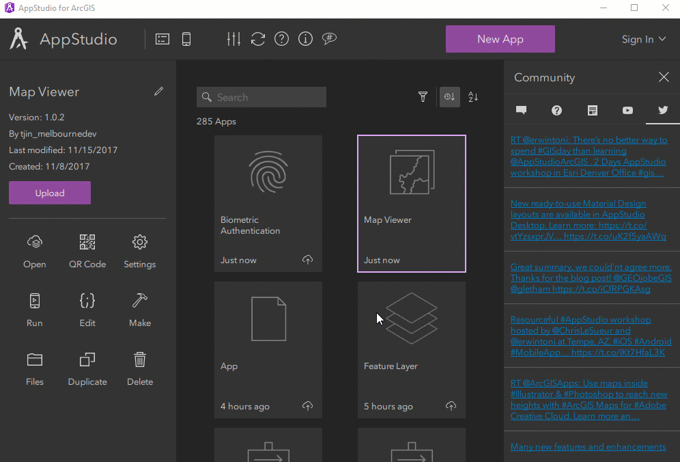The width and height of the screenshot is (680, 462).
Task: Switch to Community Twitter tab
Action: pyautogui.click(x=663, y=110)
